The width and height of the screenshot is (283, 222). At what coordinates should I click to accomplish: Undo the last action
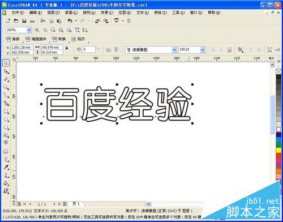pyautogui.click(x=70, y=20)
